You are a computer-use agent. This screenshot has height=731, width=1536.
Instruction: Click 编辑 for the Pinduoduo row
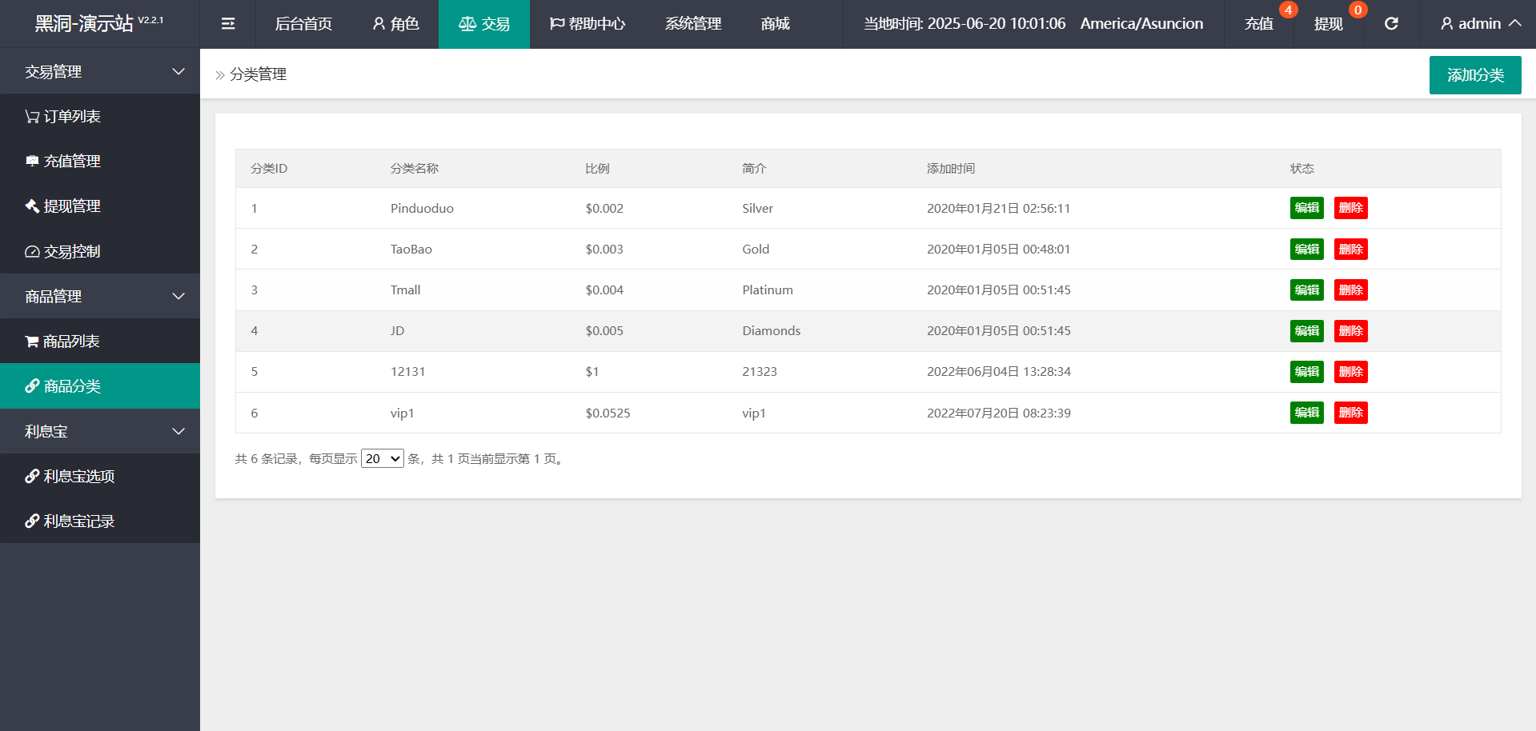(x=1307, y=208)
